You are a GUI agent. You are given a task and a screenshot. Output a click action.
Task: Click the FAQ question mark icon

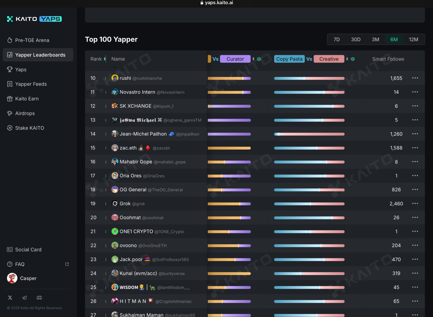pyautogui.click(x=10, y=264)
